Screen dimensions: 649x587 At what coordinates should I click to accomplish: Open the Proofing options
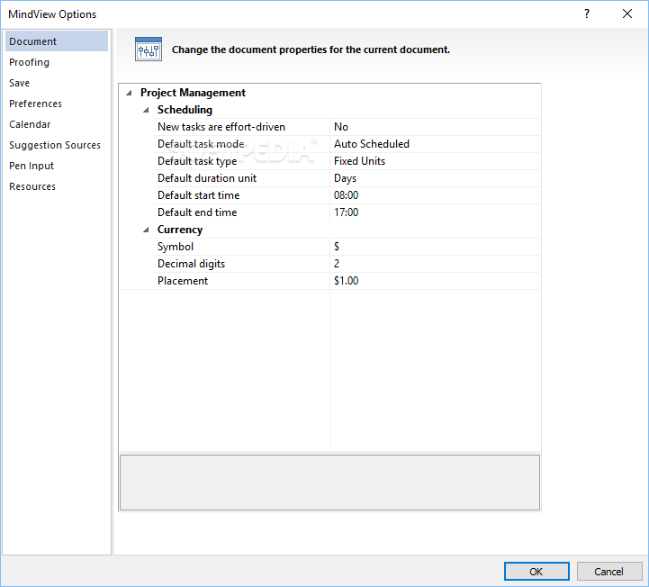(57, 62)
